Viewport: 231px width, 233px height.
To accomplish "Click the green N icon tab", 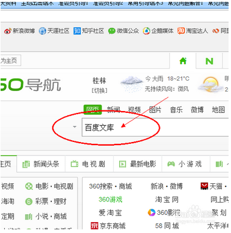I will (x=209, y=61).
